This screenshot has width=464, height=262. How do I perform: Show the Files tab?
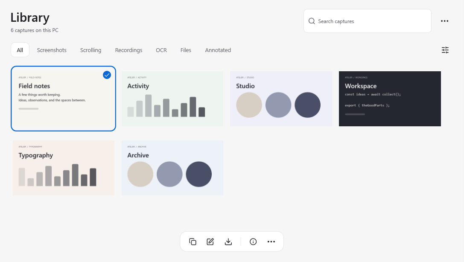[186, 50]
